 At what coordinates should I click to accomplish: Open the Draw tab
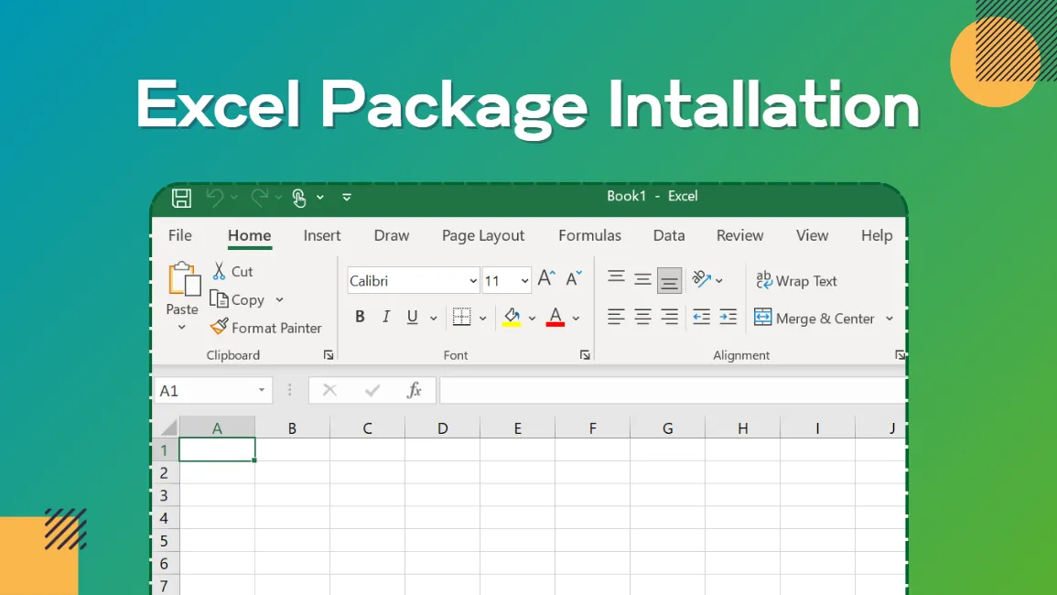(392, 235)
